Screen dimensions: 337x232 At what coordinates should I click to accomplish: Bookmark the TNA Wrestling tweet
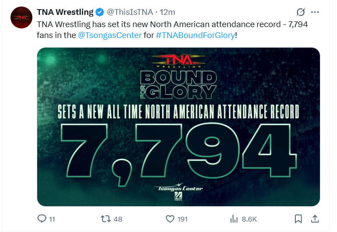tap(298, 218)
